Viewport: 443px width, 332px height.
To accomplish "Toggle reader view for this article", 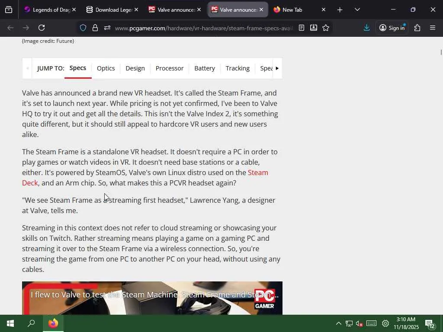I will [x=302, y=28].
